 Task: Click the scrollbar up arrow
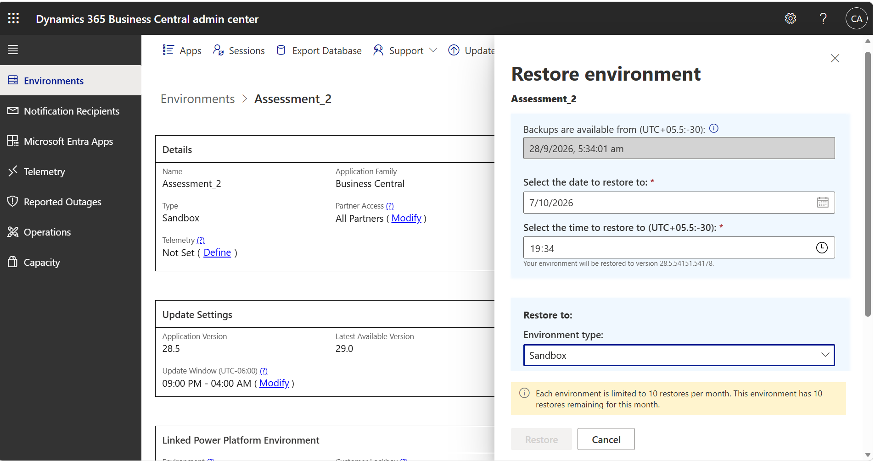tap(868, 41)
